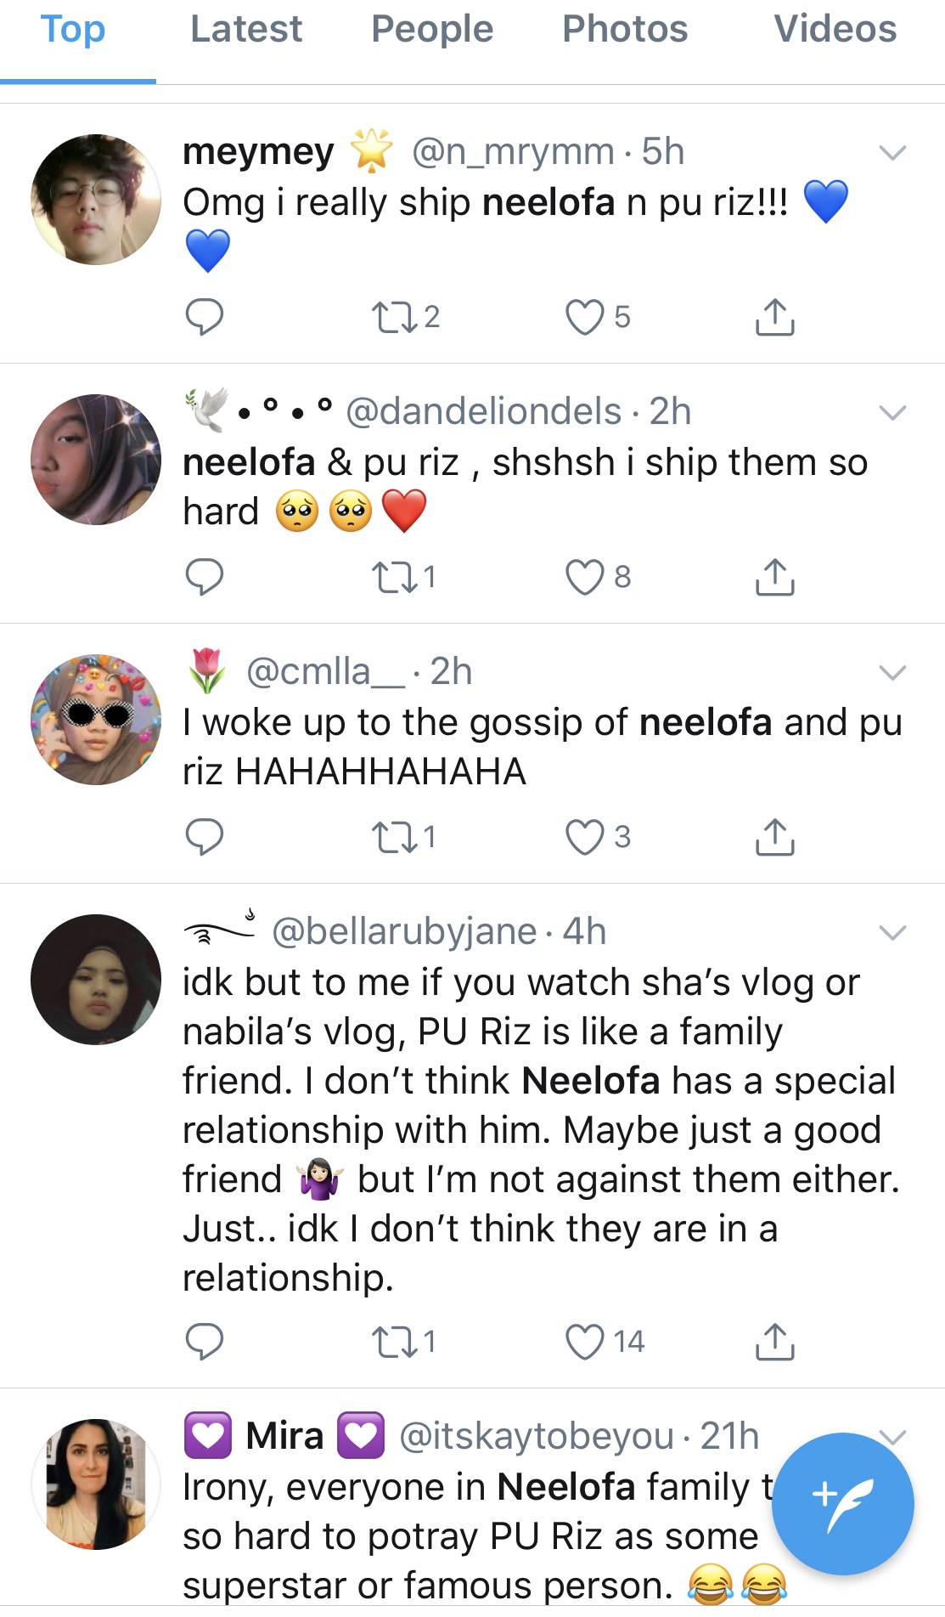Open the @n_mrymm profile handle
Screen dimensions: 945x1617
(513, 152)
